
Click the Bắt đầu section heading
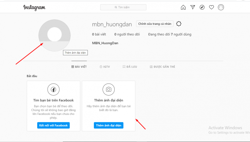click(x=32, y=76)
